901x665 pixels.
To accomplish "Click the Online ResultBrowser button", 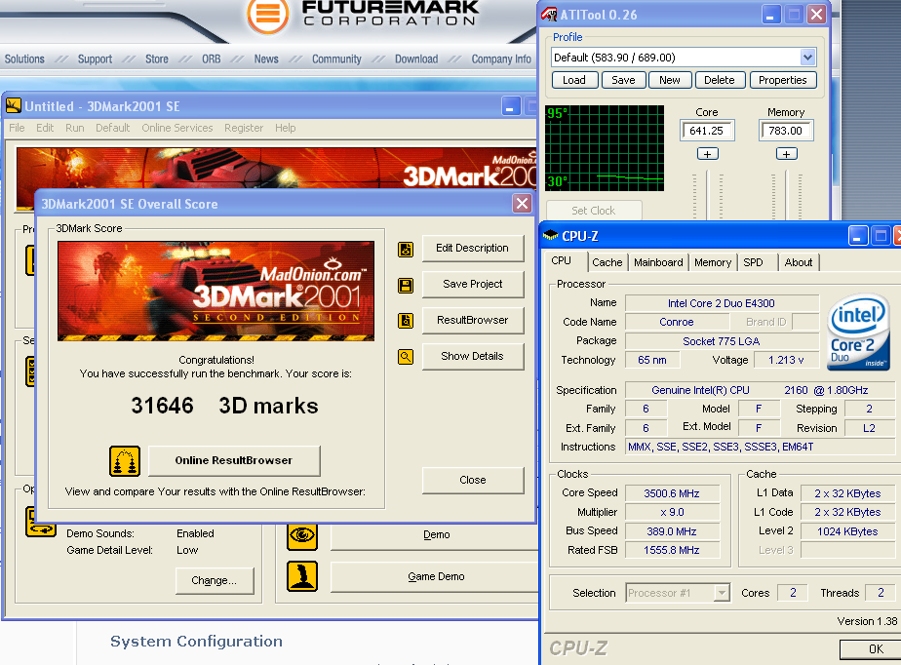I will (x=234, y=460).
